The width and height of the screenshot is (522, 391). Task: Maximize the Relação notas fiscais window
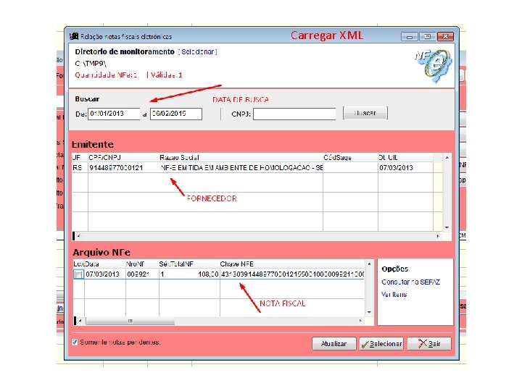(428, 37)
